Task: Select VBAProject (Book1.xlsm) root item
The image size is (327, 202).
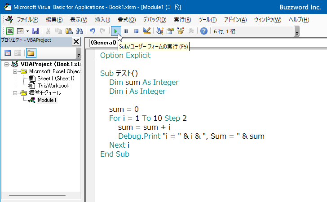Action: pyautogui.click(x=51, y=64)
